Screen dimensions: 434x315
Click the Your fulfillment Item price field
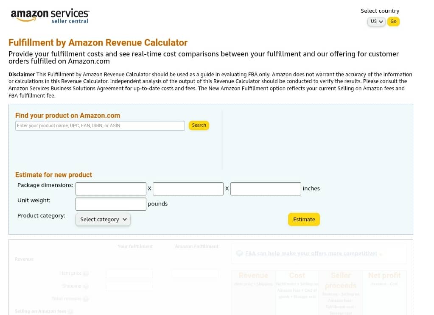click(129, 274)
